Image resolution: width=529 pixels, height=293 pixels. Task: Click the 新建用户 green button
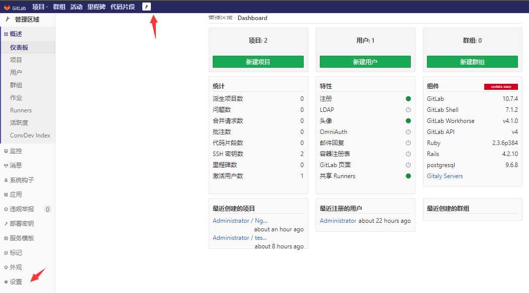pyautogui.click(x=365, y=62)
